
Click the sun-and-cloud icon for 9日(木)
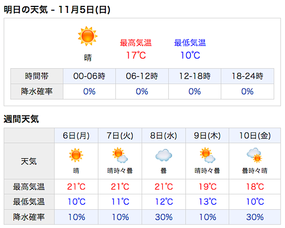(x=207, y=155)
